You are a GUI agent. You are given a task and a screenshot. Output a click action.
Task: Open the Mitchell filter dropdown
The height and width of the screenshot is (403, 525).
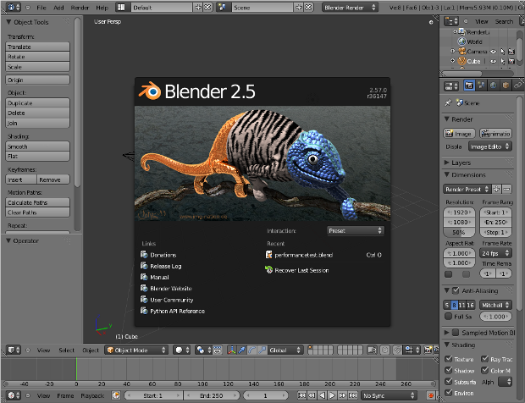pos(495,305)
